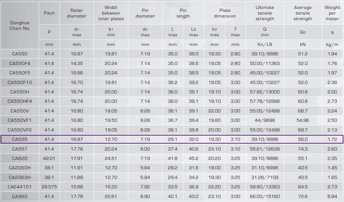Select 6.94 weight per meter value
This screenshot has width=344, height=202.
(x=332, y=197)
